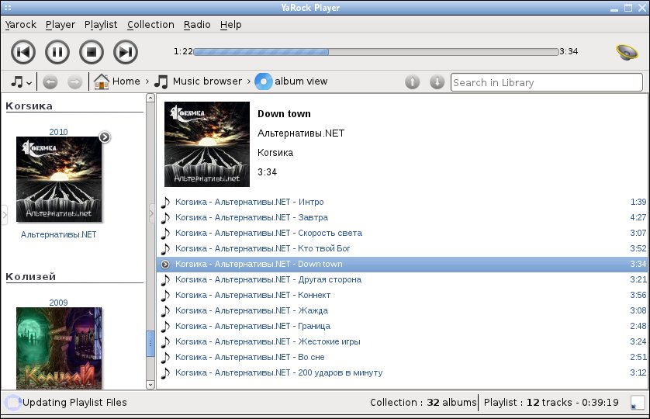Seek within the playback progress bar
The height and width of the screenshot is (419, 650).
pyautogui.click(x=376, y=52)
